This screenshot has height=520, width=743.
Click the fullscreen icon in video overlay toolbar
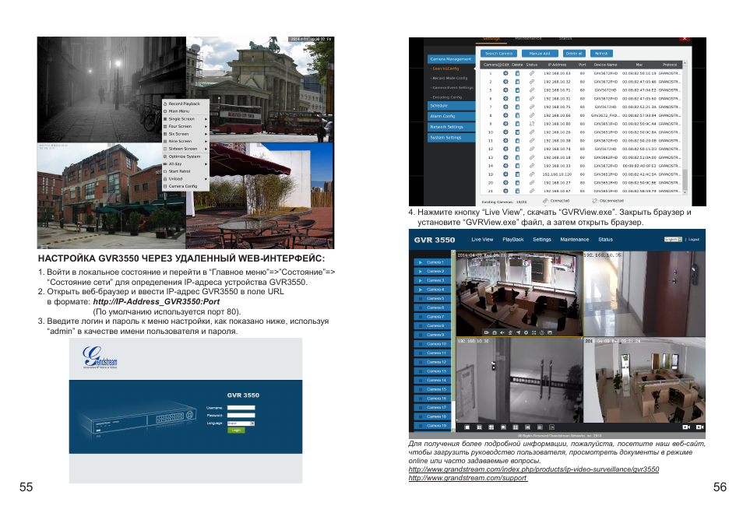[534, 333]
